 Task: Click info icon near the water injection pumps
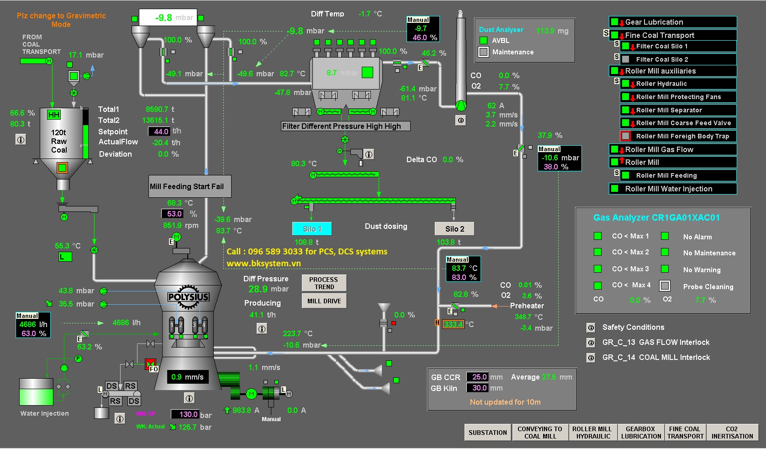pyautogui.click(x=120, y=418)
